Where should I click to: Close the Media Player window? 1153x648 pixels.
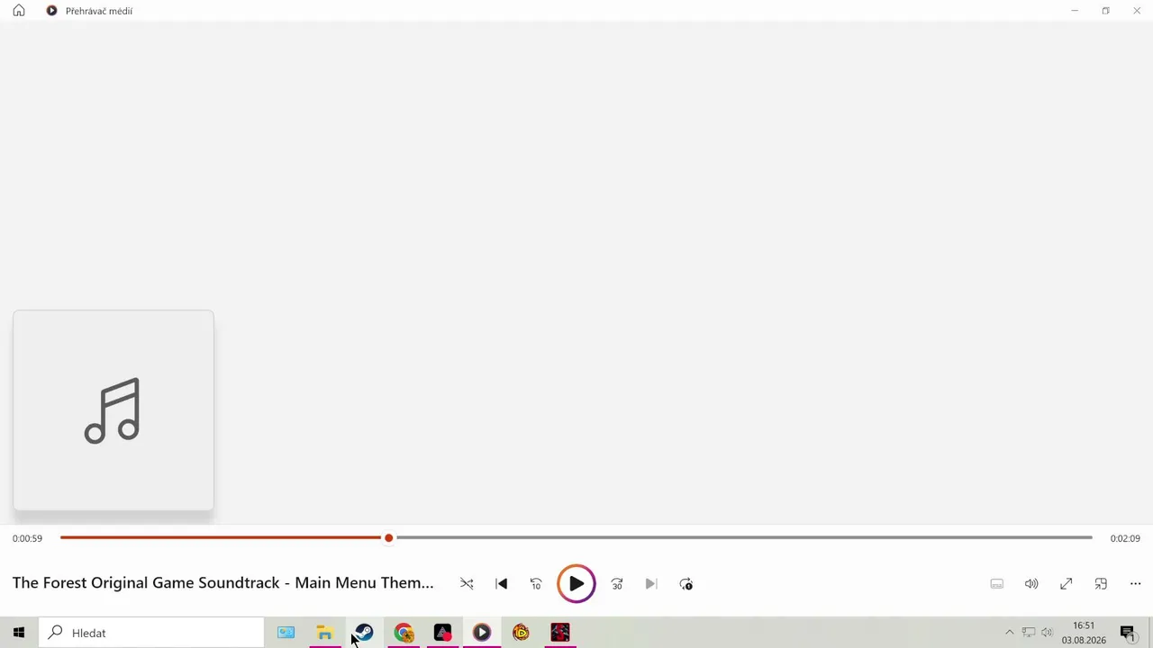tap(1137, 11)
